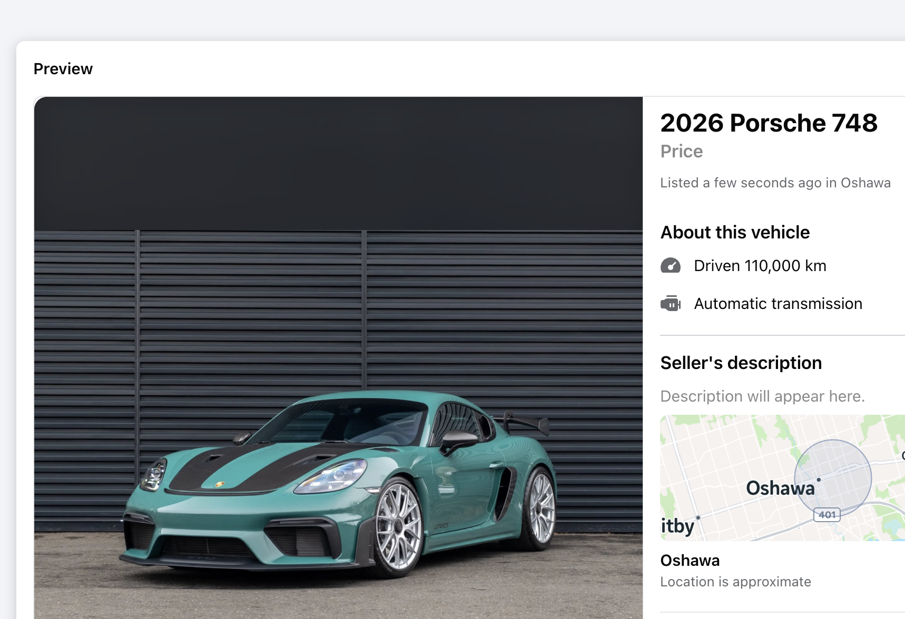Click "Location is approximate" note
The width and height of the screenshot is (905, 619).
pos(735,582)
